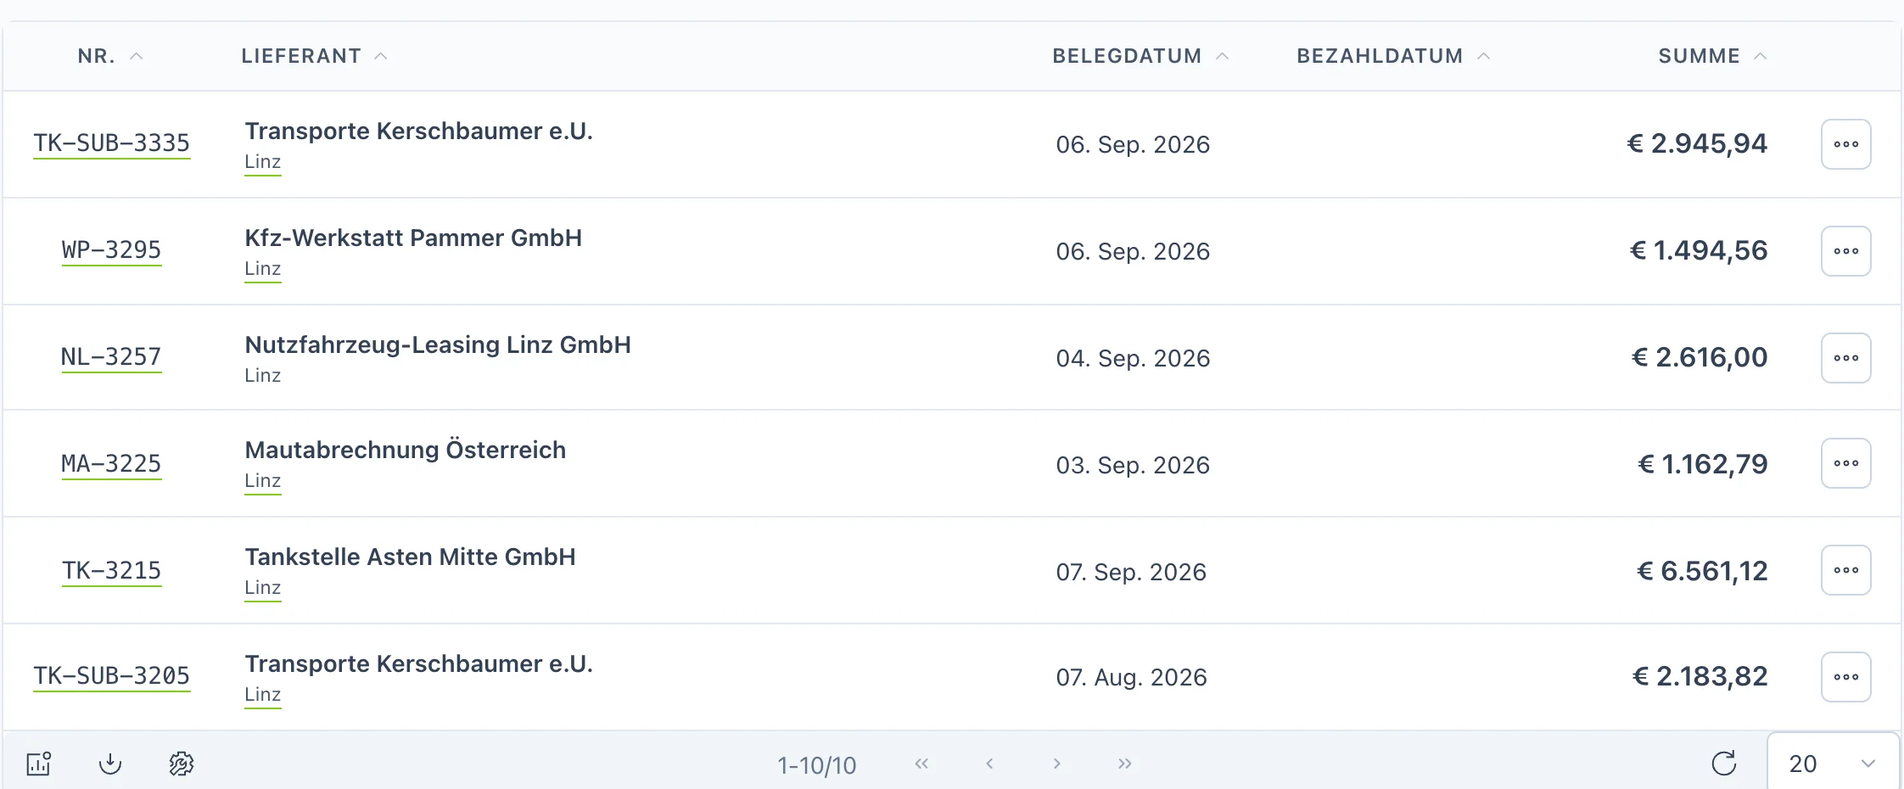Screen dimensions: 1904x789
Task: Open page size dropdown showing 20
Action: point(1833,763)
